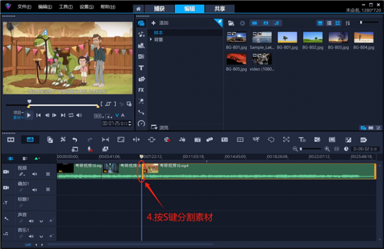Open the Sound Mixer tool
This screenshot has height=249, width=384.
(182, 140)
